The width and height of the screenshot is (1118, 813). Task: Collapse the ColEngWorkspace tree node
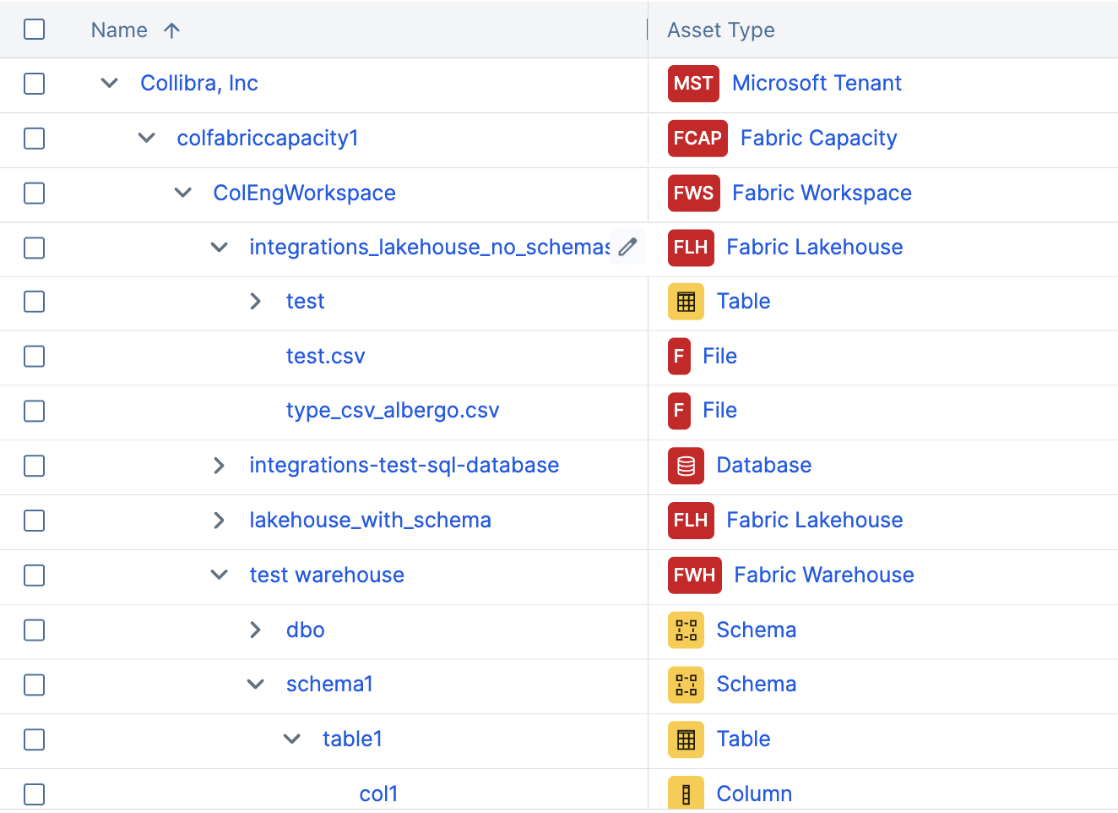point(183,194)
